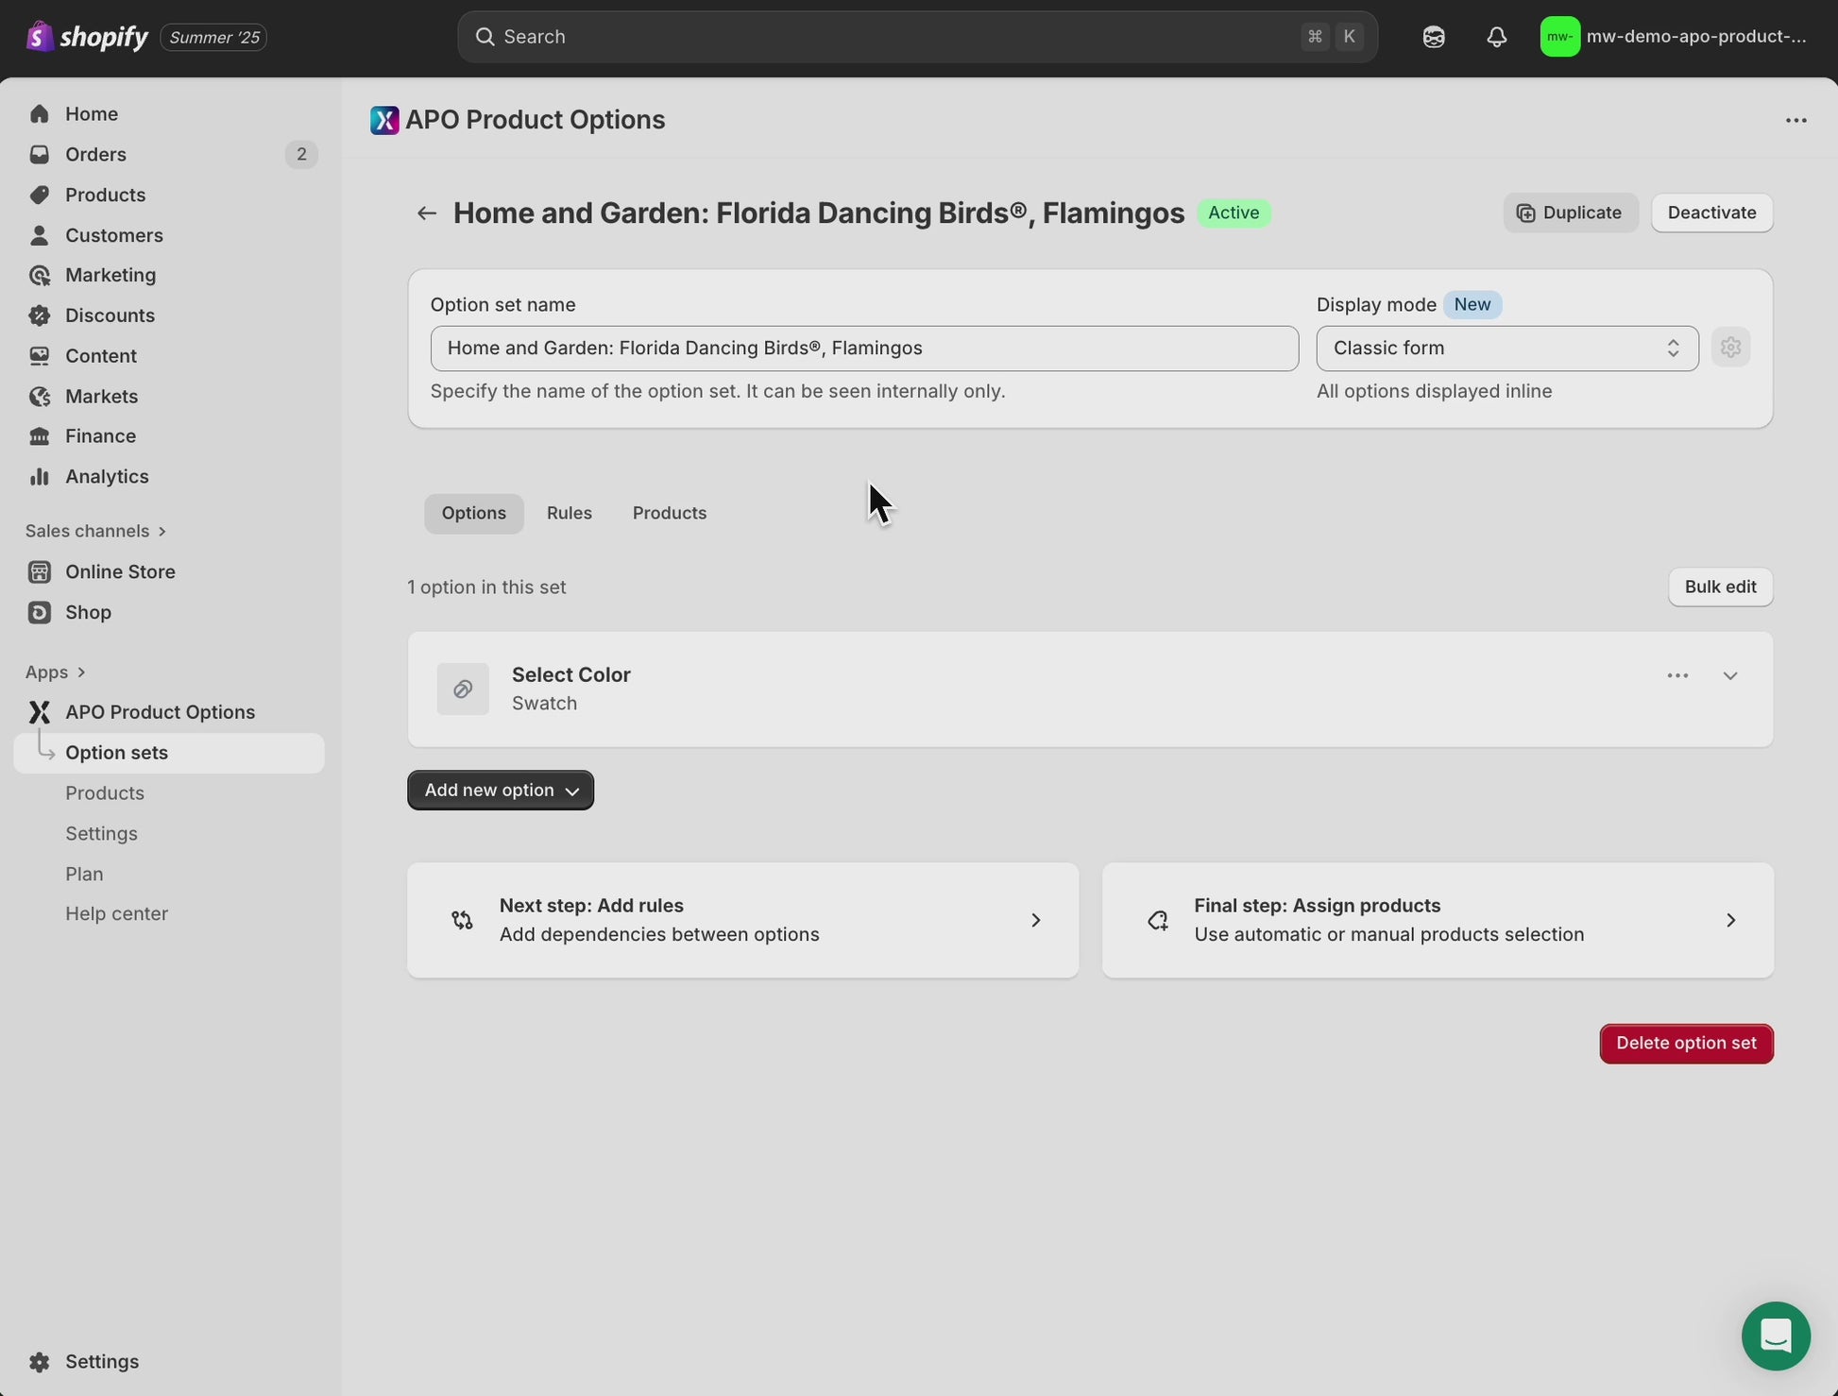The height and width of the screenshot is (1396, 1838).
Task: Click the Option set name field
Action: 864,349
